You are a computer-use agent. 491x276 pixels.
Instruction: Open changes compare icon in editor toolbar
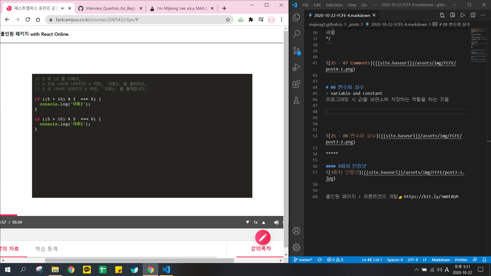442,15
